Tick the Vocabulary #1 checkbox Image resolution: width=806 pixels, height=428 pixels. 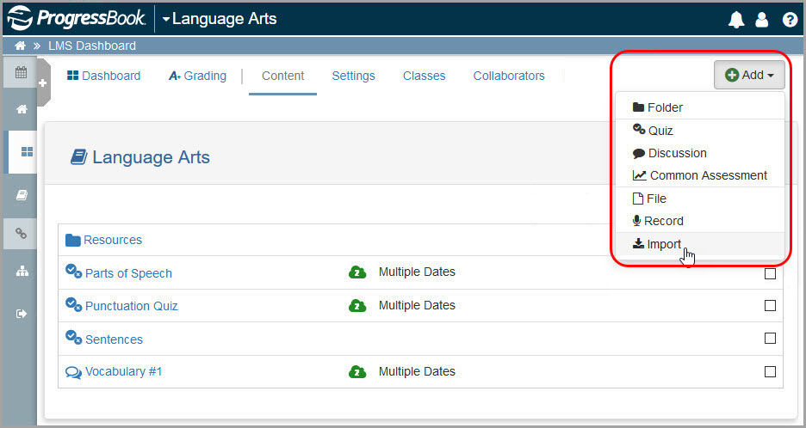tap(770, 371)
